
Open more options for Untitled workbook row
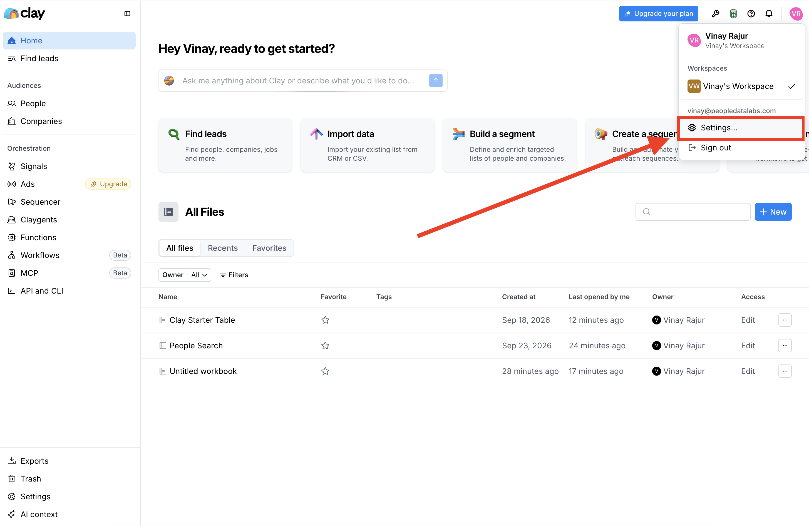[x=785, y=371]
